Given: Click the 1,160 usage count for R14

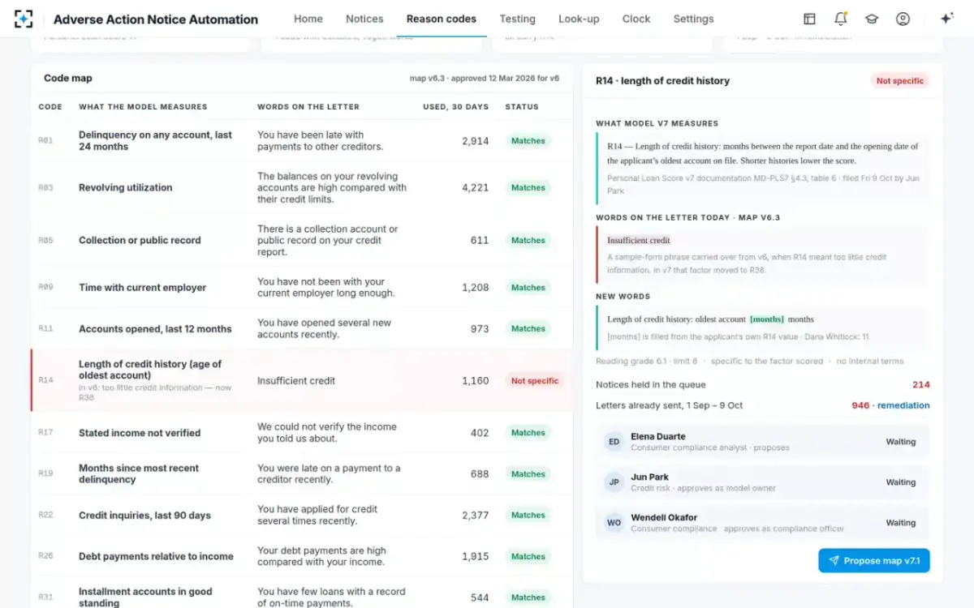Looking at the screenshot, I should [x=476, y=381].
